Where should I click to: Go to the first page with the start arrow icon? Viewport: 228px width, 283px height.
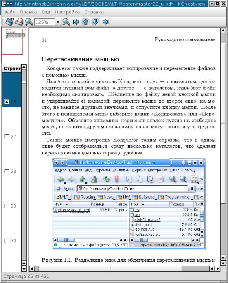tap(76, 22)
